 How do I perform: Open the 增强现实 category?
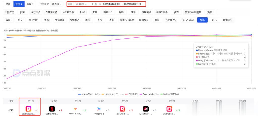coord(228,20)
